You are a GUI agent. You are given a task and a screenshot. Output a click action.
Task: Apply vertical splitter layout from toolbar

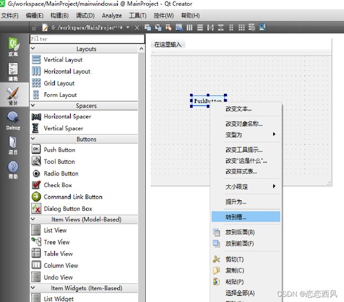(221, 28)
